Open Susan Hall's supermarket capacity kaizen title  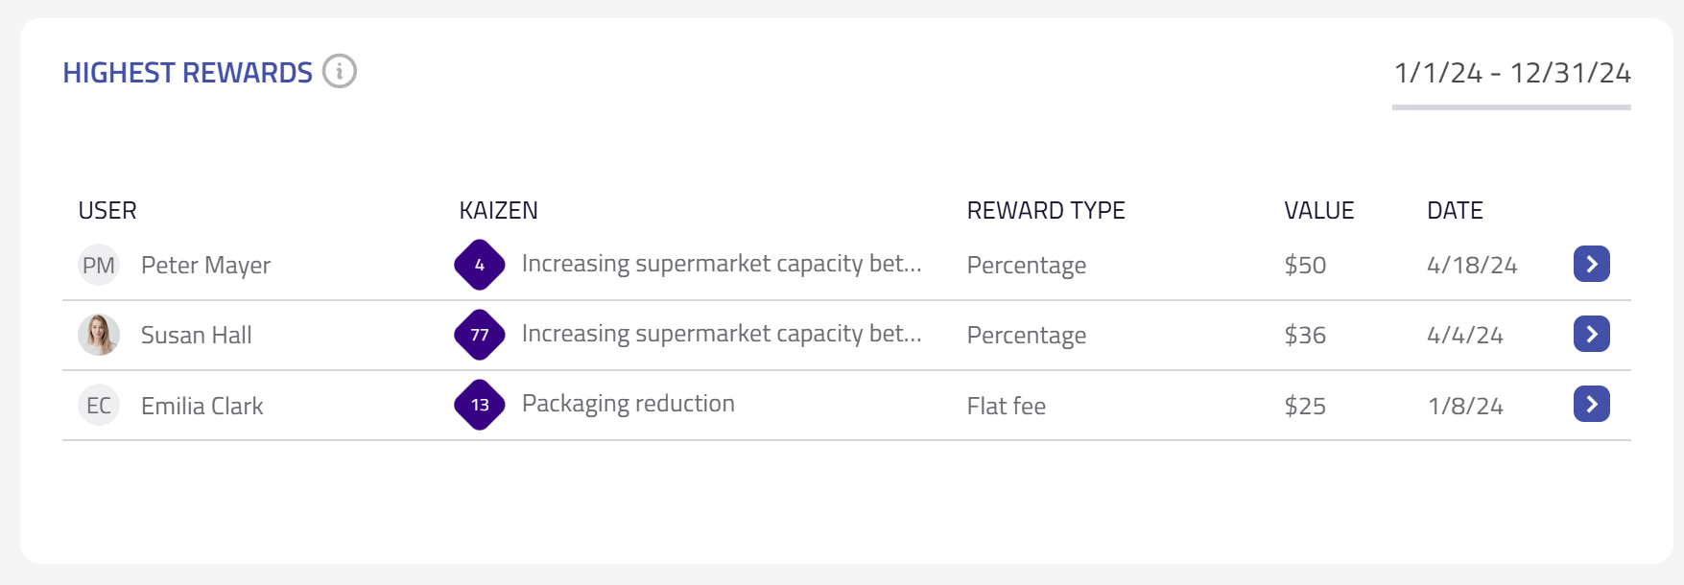point(721,334)
